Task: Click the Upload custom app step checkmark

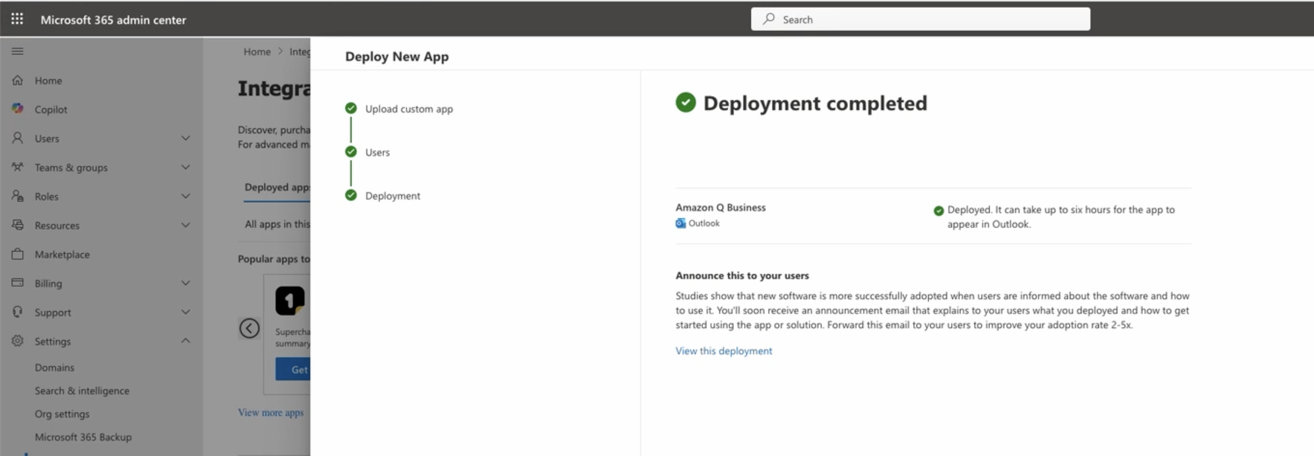Action: (351, 108)
